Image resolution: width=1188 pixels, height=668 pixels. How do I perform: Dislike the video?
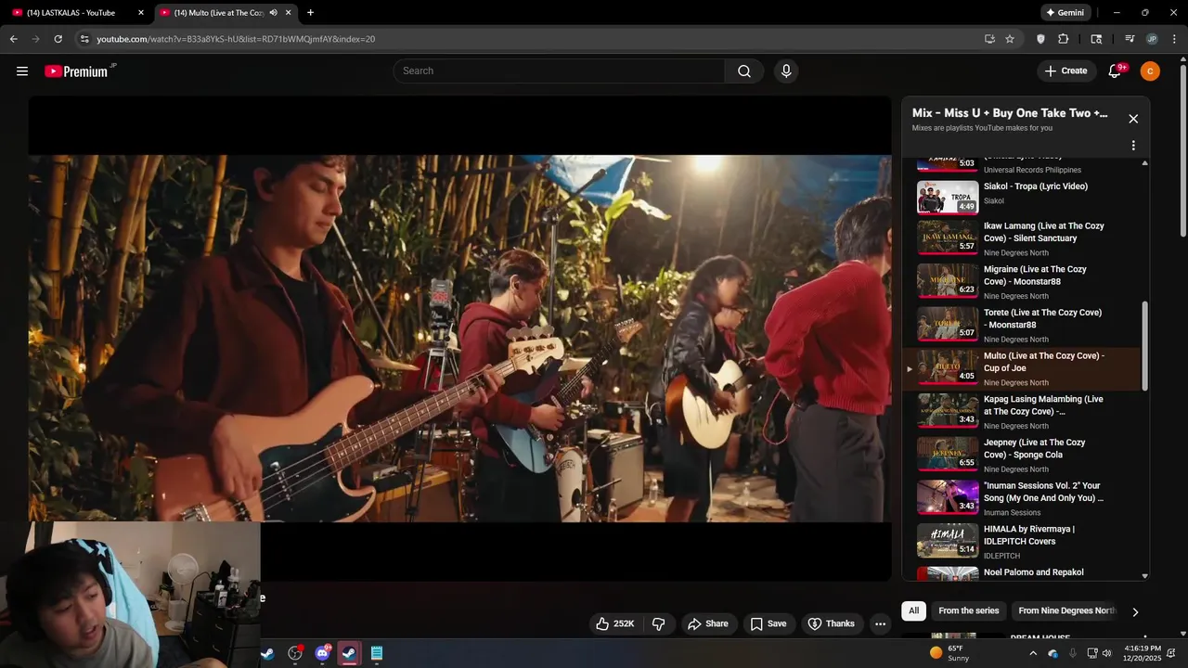[x=659, y=623]
